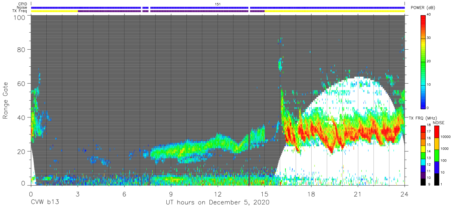The height and width of the screenshot is (210, 455).
Task: Click the 20 tick on Range Gate axis
Action: pos(21,151)
